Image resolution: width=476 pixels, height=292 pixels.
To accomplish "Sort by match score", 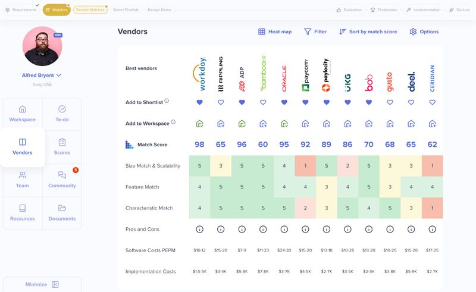I will (368, 32).
